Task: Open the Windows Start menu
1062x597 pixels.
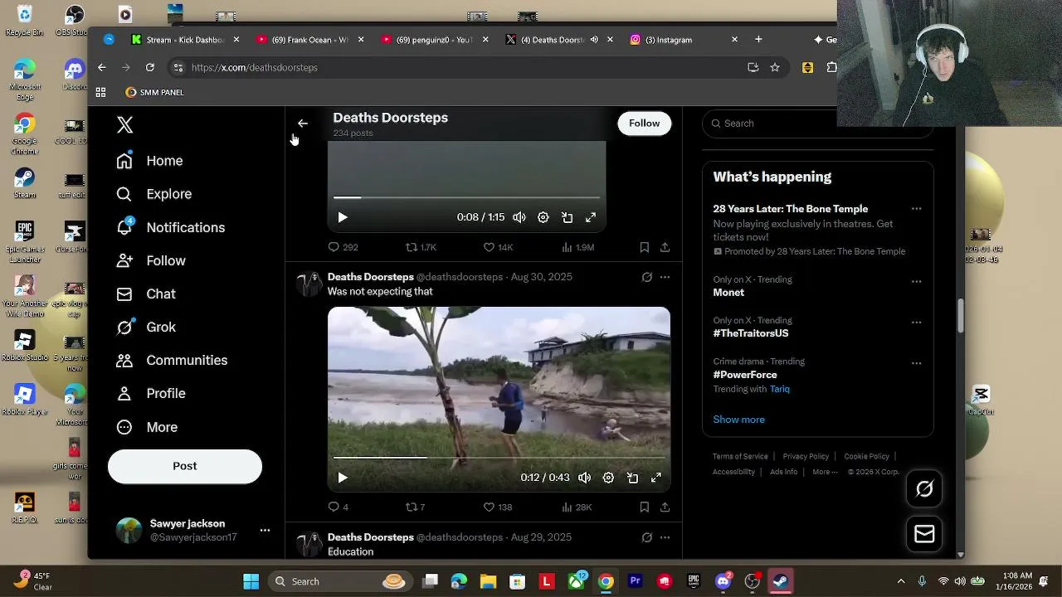Action: 251,581
